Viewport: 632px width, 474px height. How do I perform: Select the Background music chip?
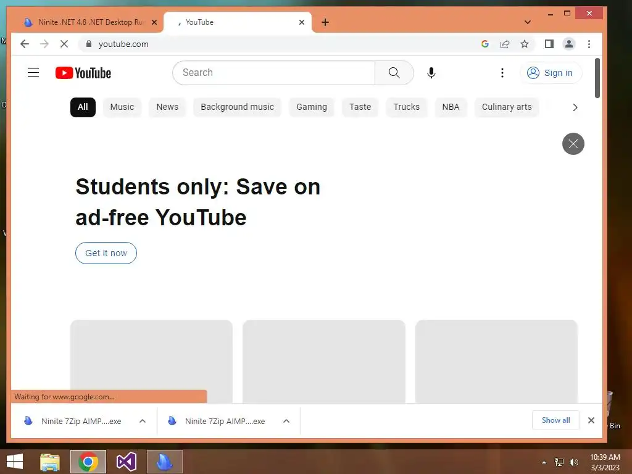(237, 107)
